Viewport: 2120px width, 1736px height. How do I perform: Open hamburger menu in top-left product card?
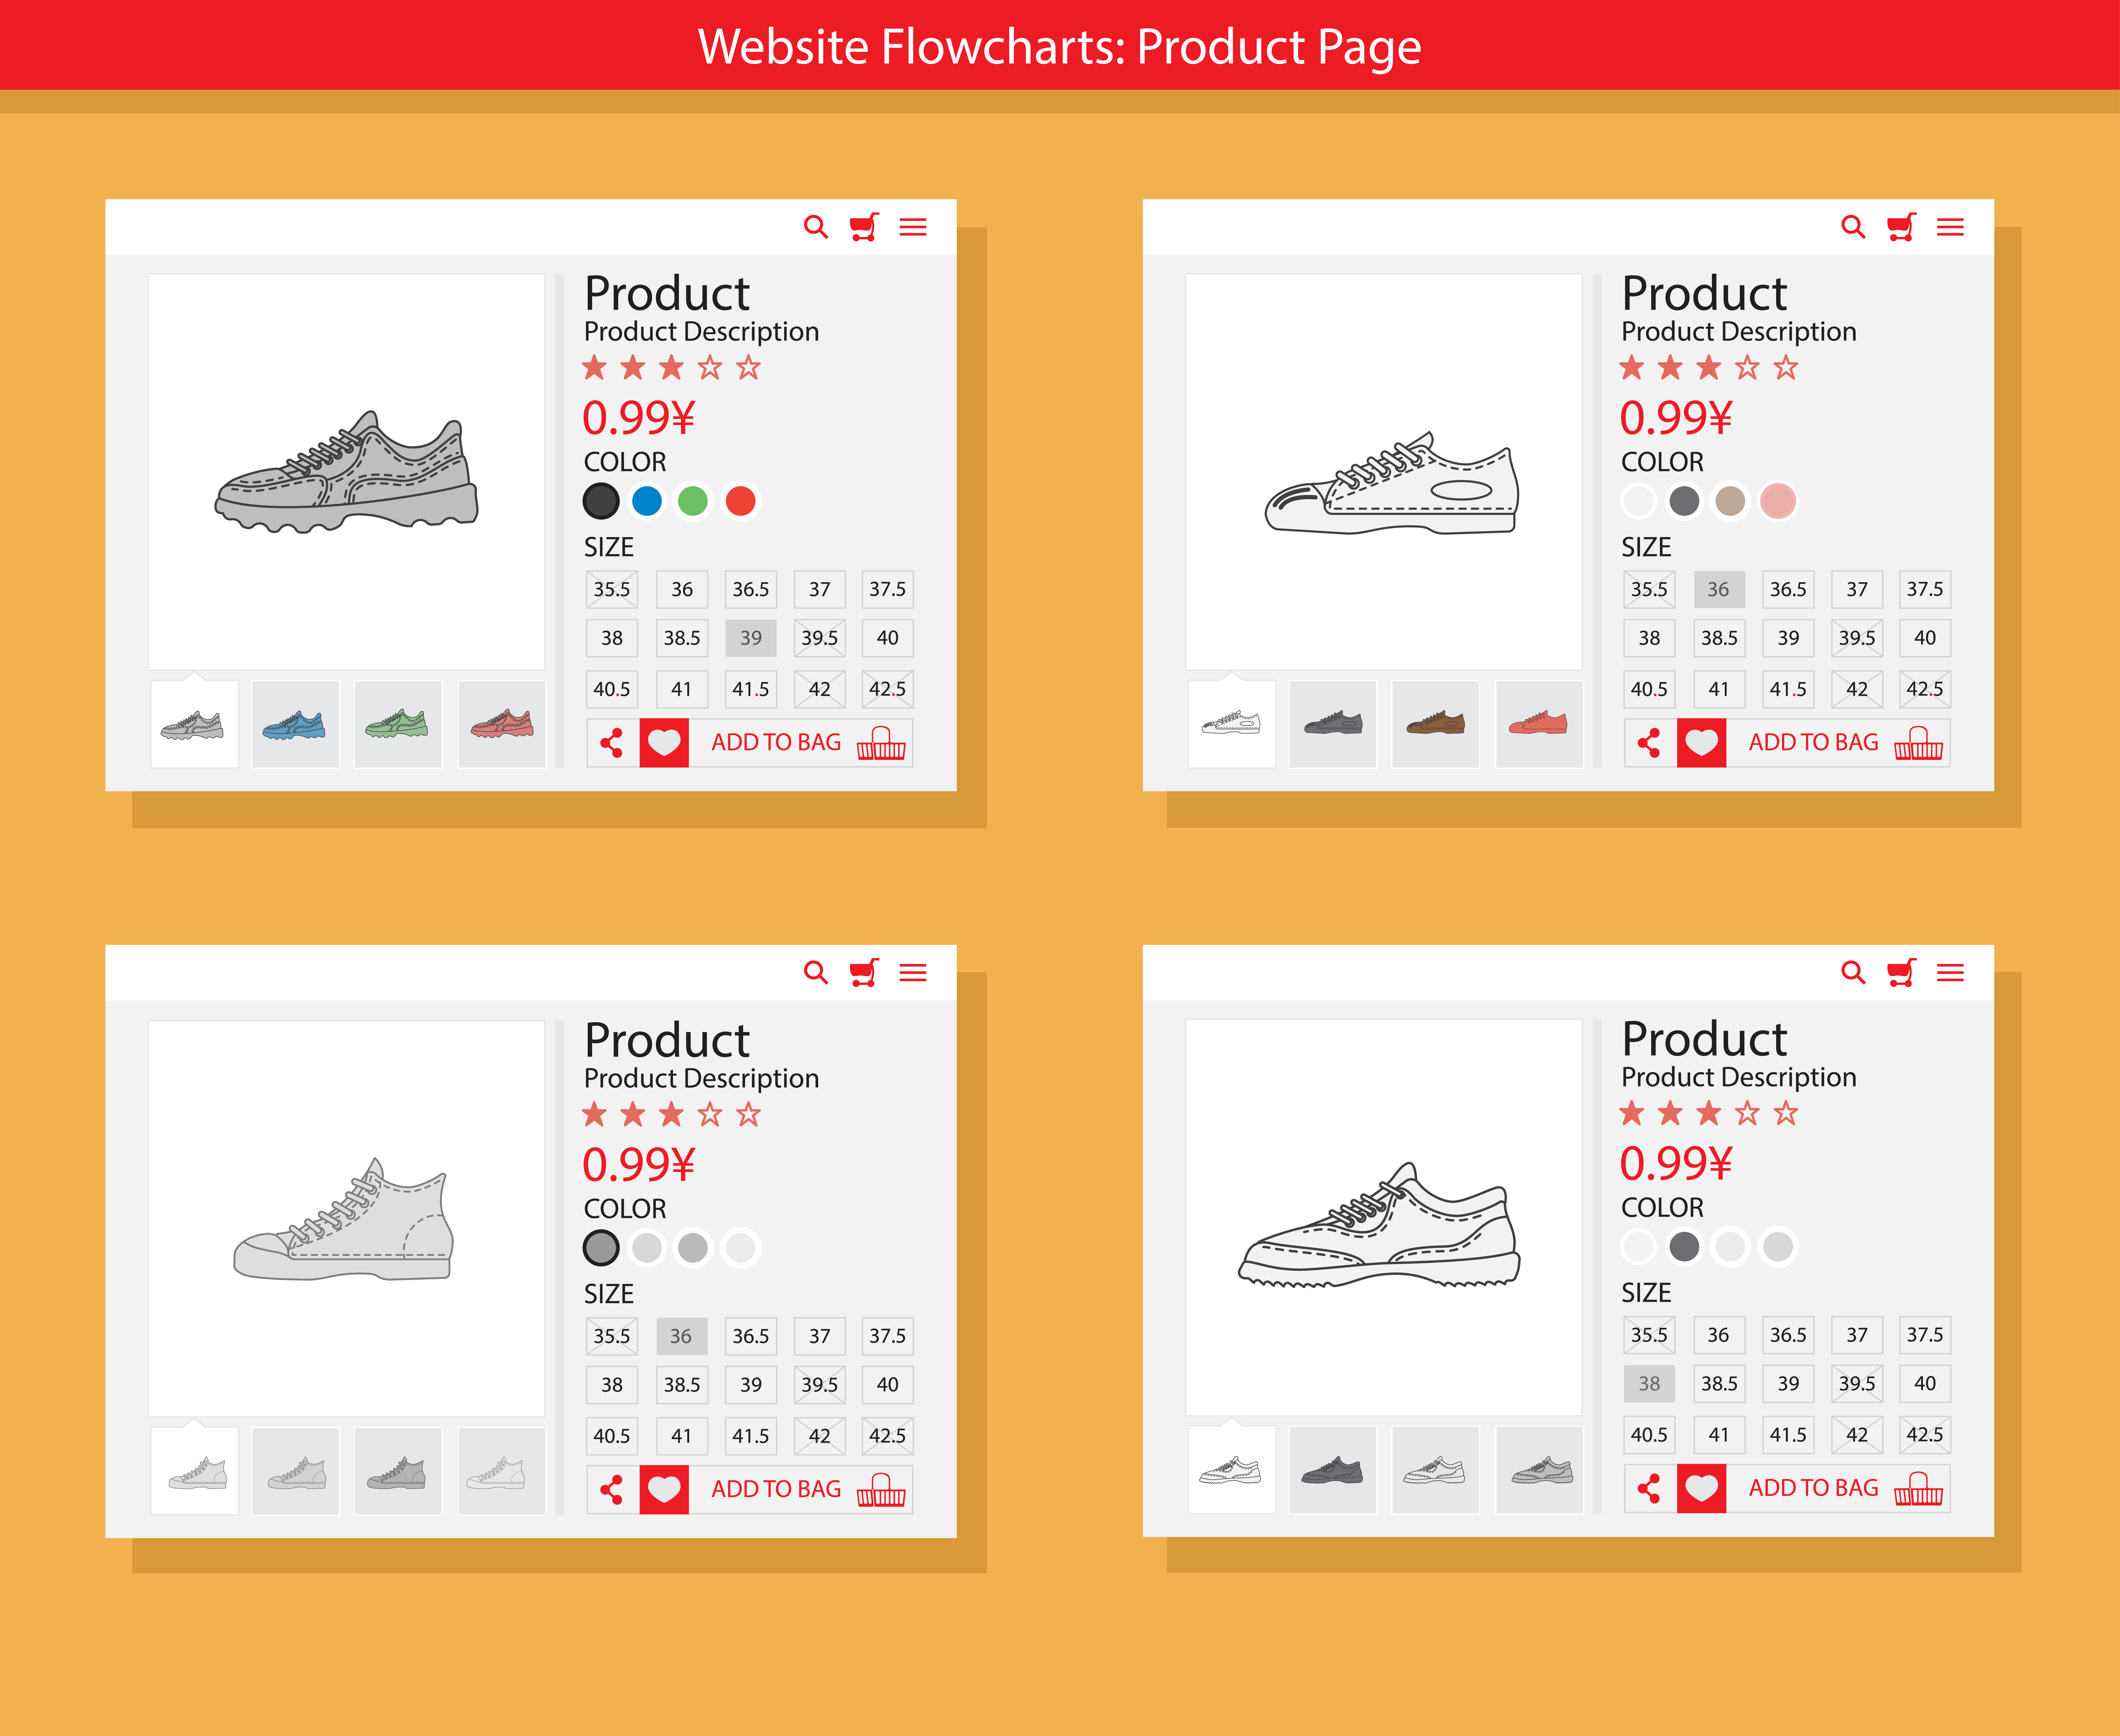click(913, 227)
